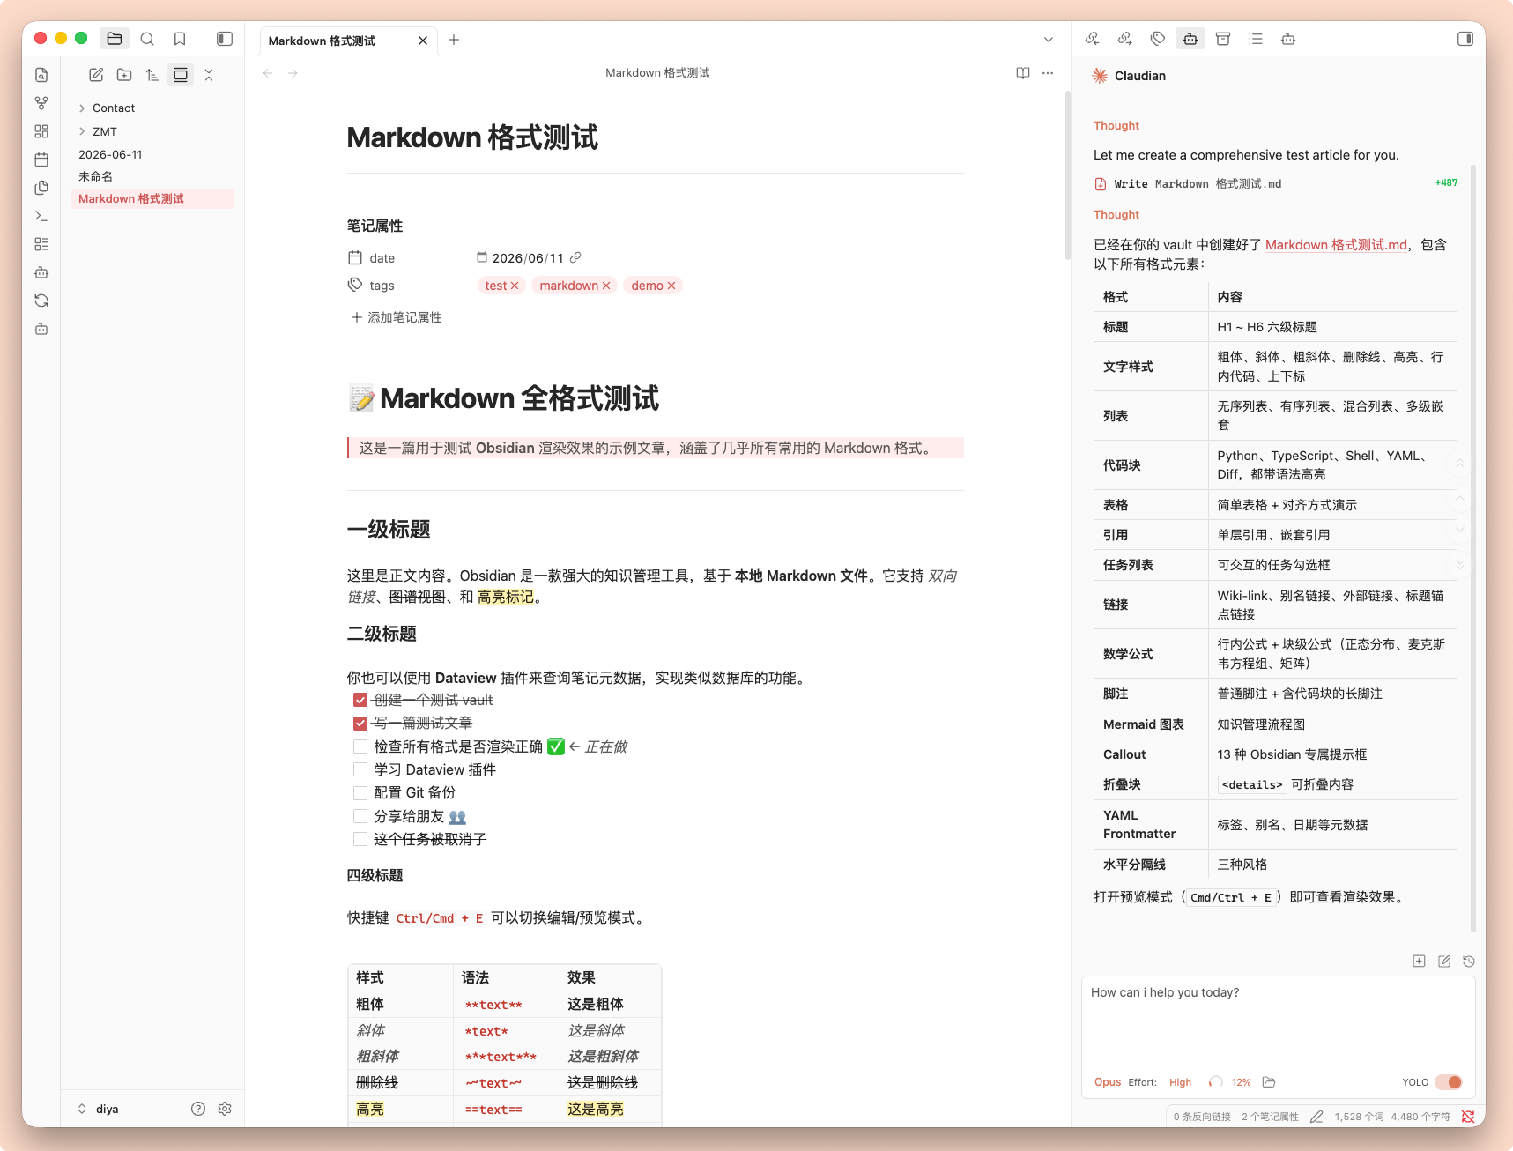
Task: Change the Effort level from High
Action: [x=1180, y=1082]
